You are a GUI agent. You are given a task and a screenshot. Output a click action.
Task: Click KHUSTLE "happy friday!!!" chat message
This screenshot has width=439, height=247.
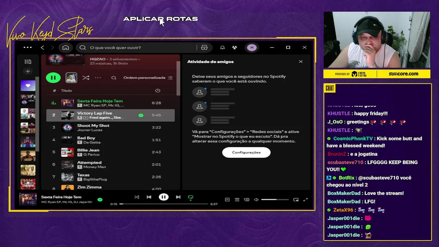pos(357,114)
